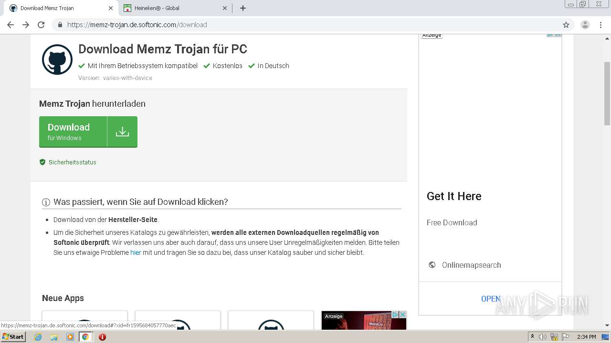The image size is (611, 343).
Task: Close the WannaCry ad with X
Action: (402, 314)
